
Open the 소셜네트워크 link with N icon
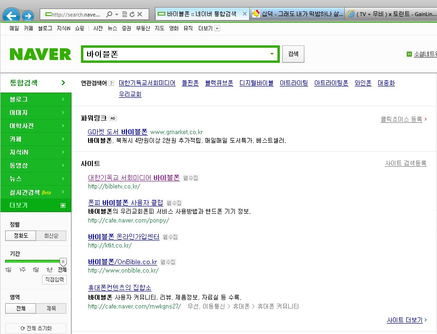[422, 54]
